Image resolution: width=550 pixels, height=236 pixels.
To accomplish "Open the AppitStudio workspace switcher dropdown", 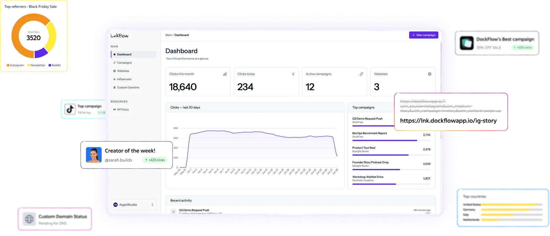I will [x=133, y=205].
